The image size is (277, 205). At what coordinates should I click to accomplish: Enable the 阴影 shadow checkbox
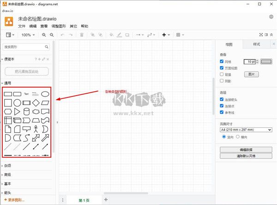(x=222, y=81)
